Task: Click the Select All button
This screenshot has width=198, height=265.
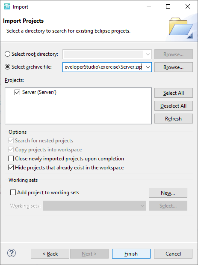Action: coord(173,93)
